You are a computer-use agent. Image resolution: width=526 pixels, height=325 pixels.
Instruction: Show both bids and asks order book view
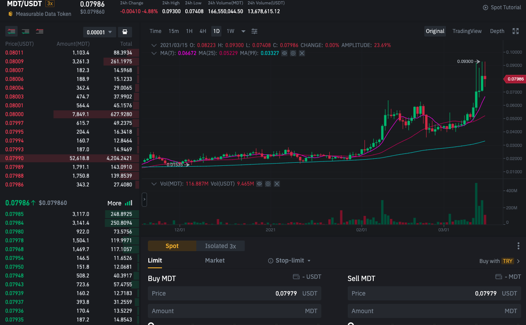point(11,32)
